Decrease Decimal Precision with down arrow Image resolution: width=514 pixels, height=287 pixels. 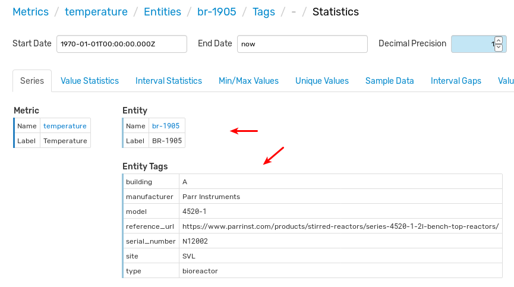point(499,48)
